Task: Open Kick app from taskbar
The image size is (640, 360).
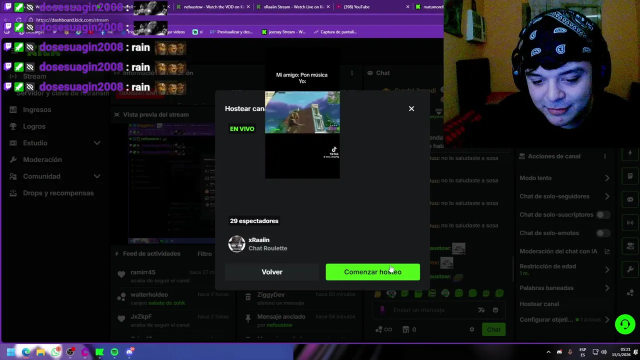Action: [99, 352]
